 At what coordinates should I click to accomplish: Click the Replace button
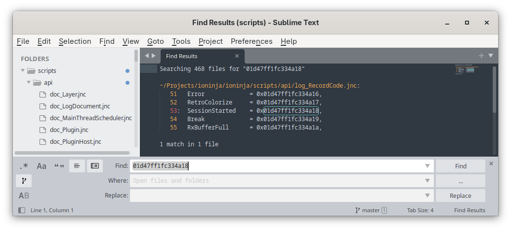point(460,196)
